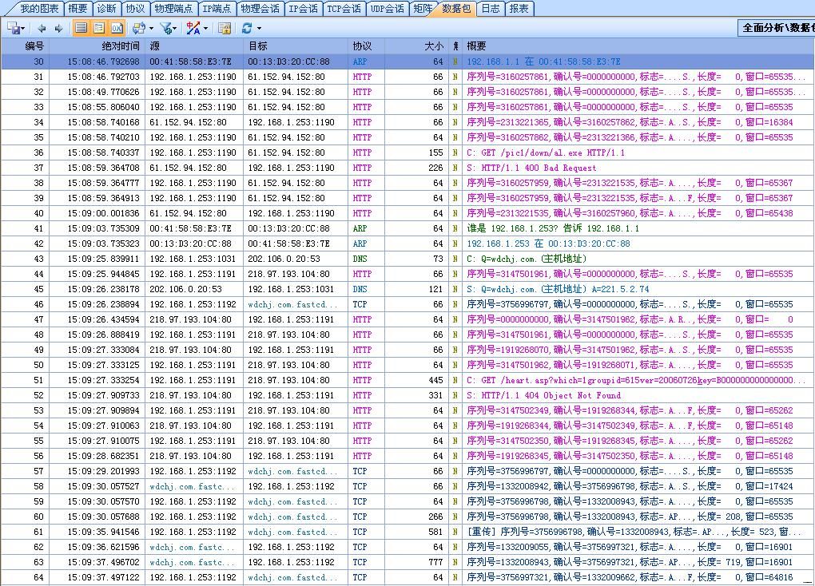Click the lock auto-scroll icon
This screenshot has height=586, width=815.
click(x=225, y=28)
